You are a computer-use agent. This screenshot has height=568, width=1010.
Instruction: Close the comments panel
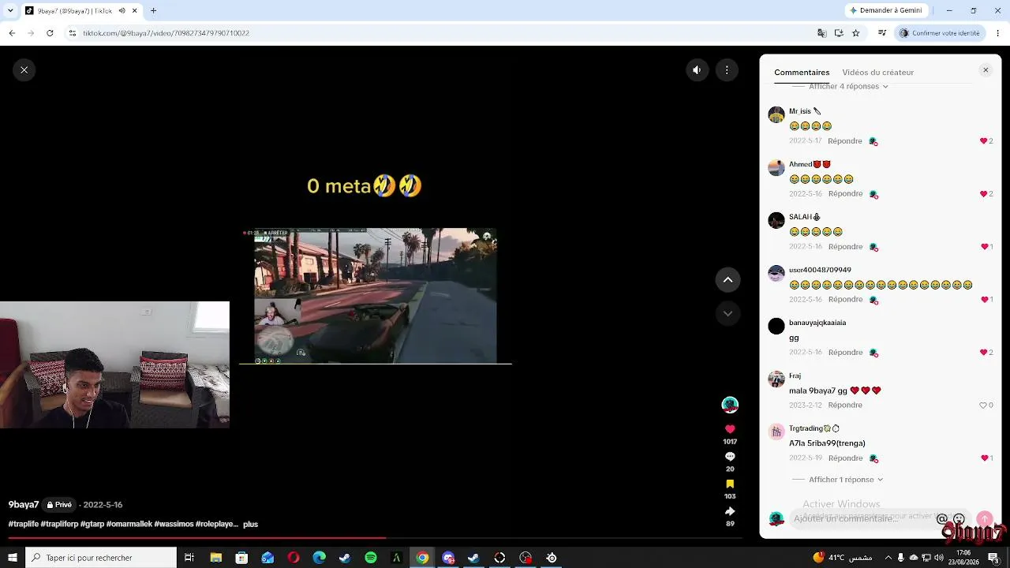tap(986, 70)
